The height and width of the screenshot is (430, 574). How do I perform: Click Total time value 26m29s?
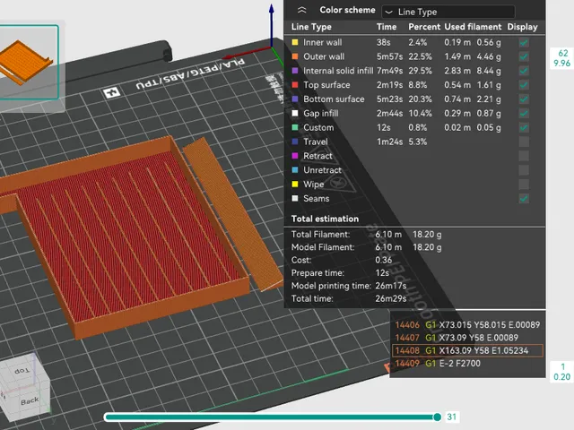(391, 298)
